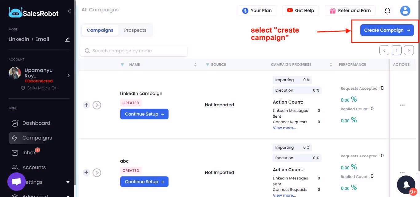The width and height of the screenshot is (420, 197).
Task: Open the actions menu for LinkedIn campaign
Action: tap(402, 105)
